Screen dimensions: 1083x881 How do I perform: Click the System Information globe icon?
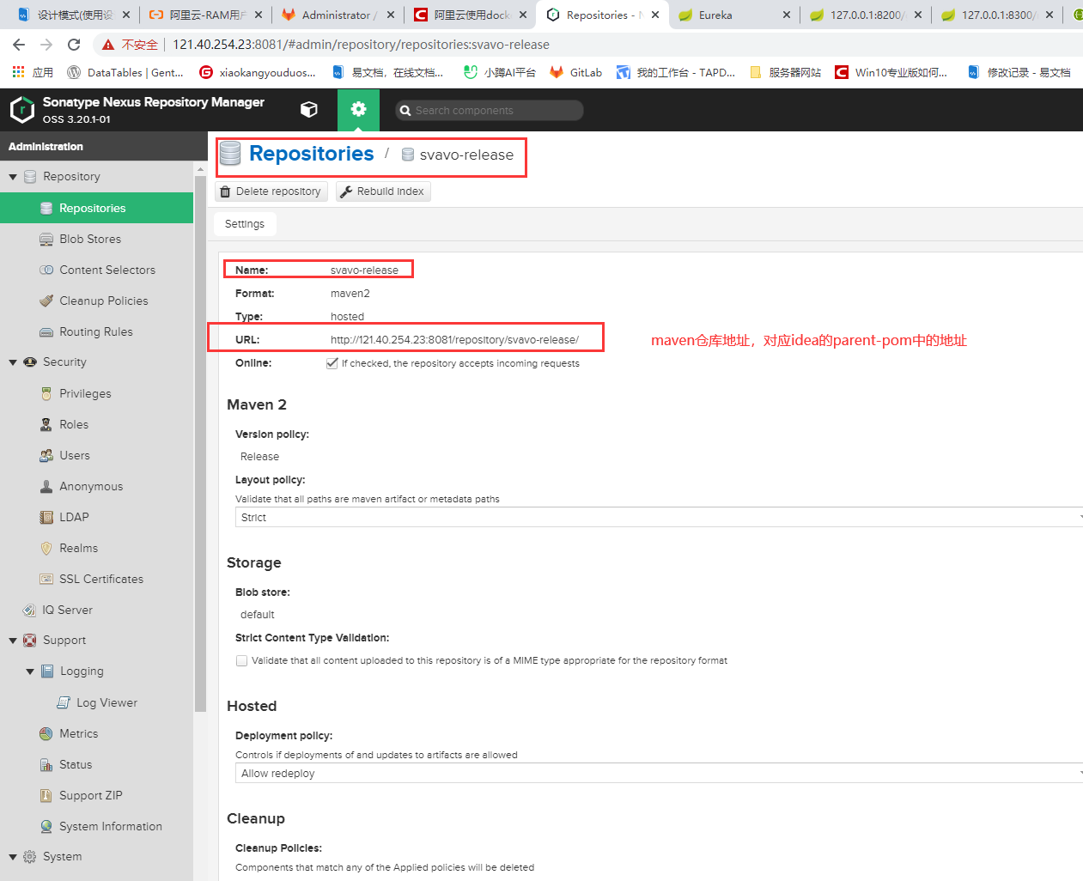click(x=46, y=827)
